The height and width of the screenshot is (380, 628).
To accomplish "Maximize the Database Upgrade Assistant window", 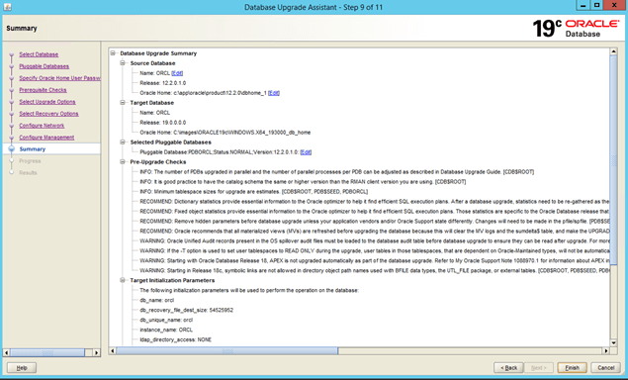I will click(x=596, y=5).
